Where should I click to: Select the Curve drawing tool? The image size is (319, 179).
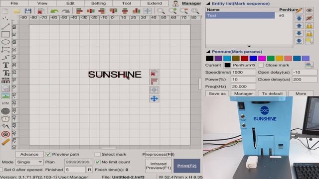point(5,58)
